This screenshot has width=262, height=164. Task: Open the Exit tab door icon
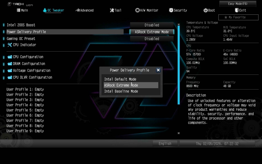(x=236, y=10)
